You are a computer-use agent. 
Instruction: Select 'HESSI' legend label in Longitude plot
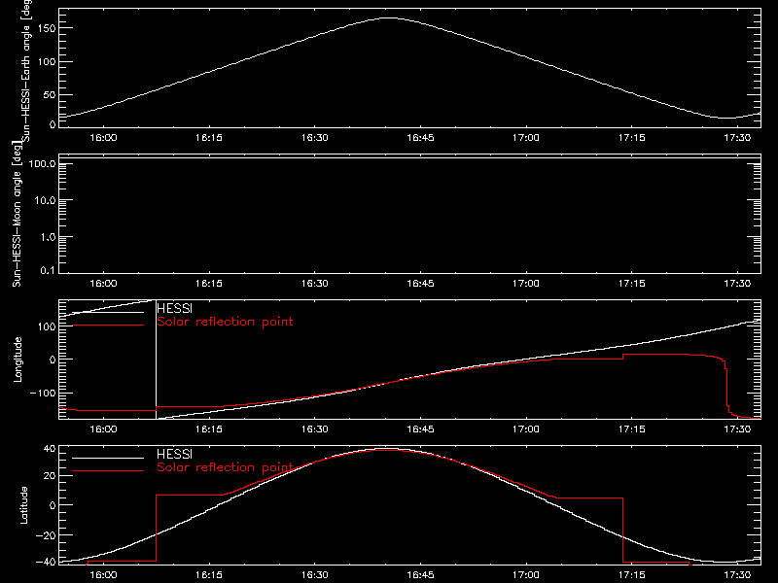[174, 308]
